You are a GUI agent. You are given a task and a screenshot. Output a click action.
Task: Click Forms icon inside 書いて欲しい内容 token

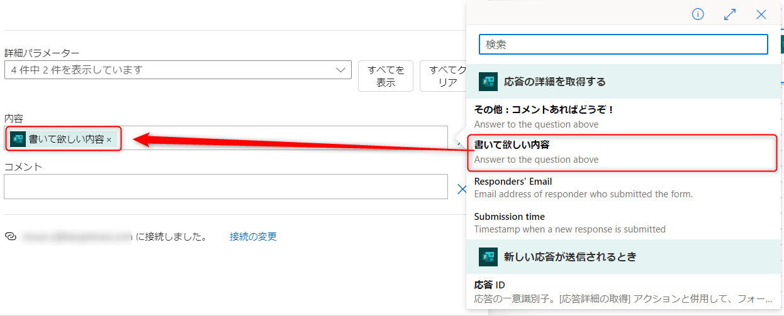(18, 139)
